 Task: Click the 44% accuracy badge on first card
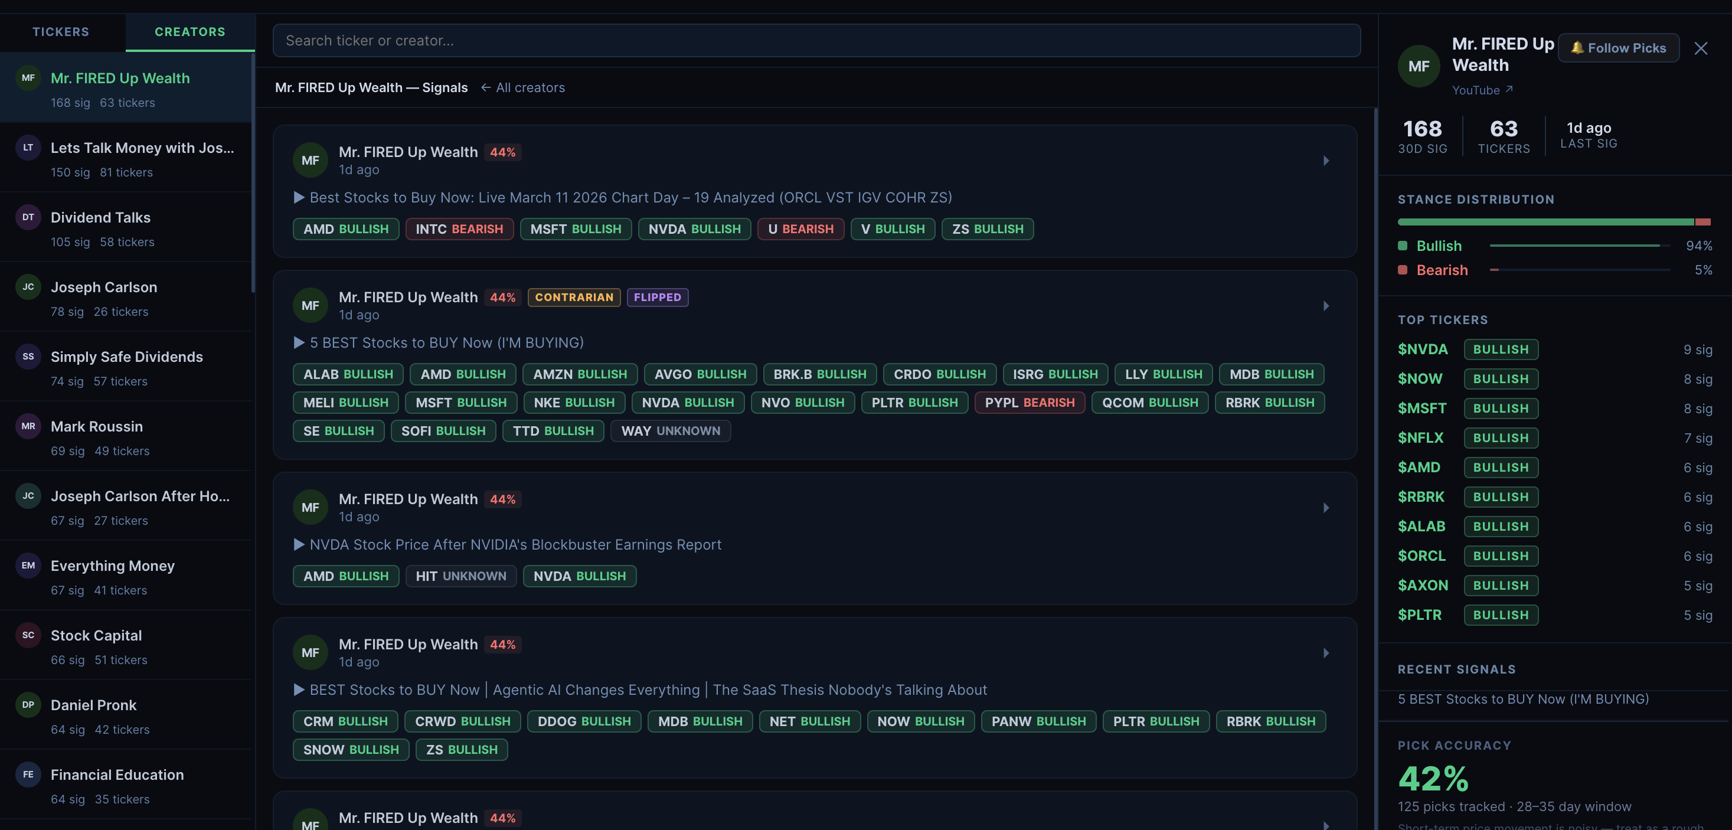(502, 153)
